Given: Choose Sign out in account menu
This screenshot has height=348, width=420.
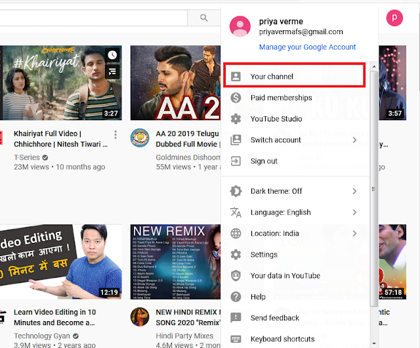Looking at the screenshot, I should (x=296, y=161).
